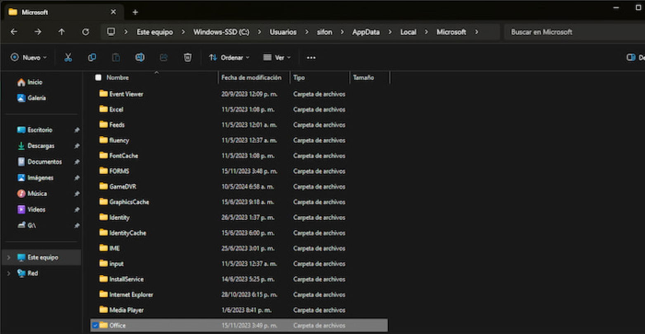Open Música in the sidebar
The height and width of the screenshot is (334, 645).
pyautogui.click(x=32, y=193)
